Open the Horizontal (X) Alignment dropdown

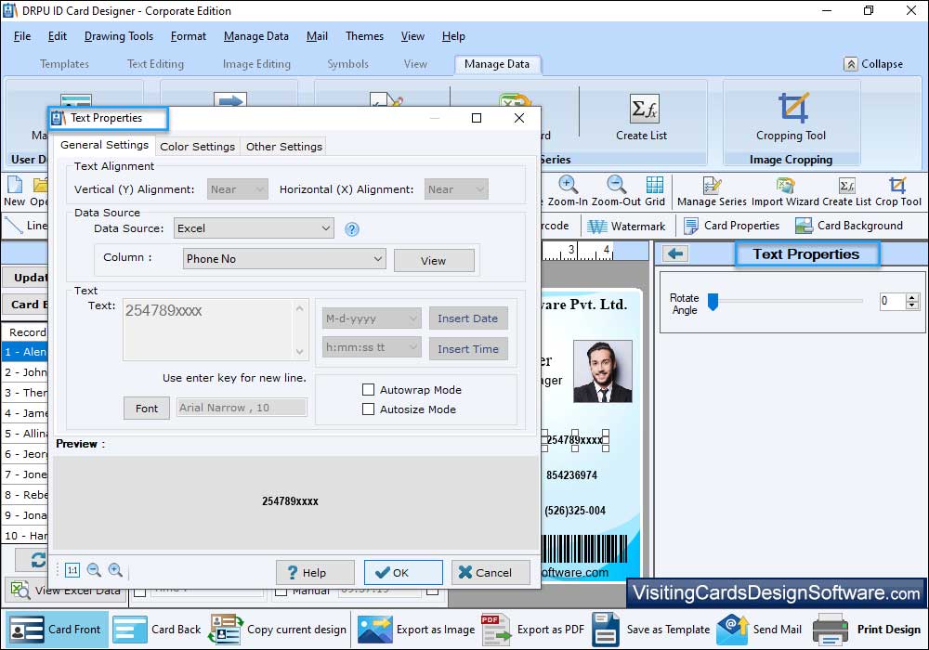pos(456,189)
